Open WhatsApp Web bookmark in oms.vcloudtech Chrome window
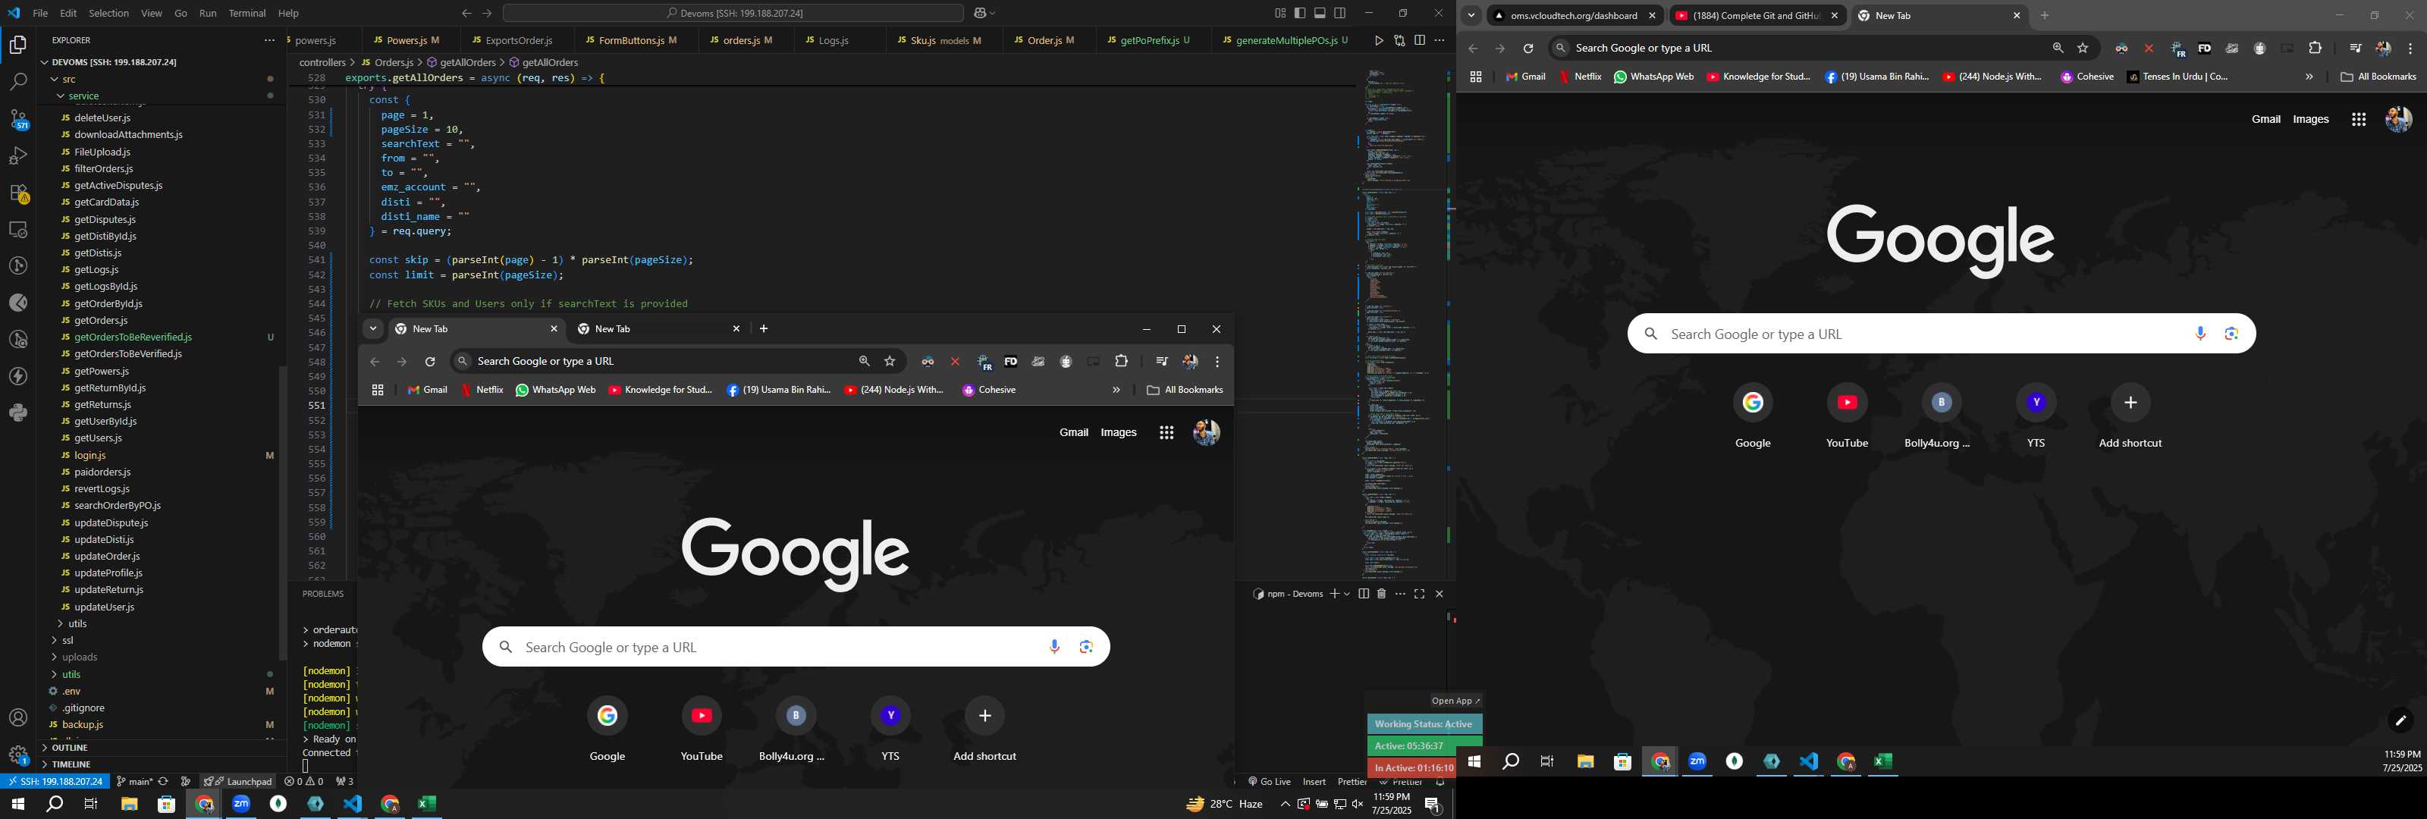 (x=1653, y=77)
